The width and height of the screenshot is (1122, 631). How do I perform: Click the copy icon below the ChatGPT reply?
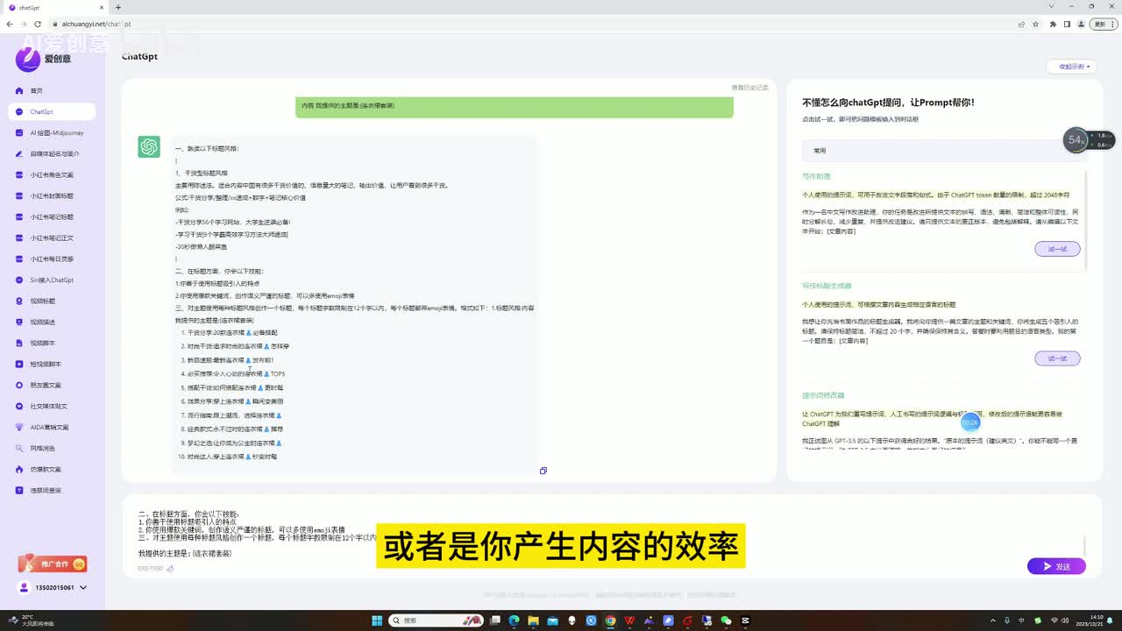tap(543, 471)
